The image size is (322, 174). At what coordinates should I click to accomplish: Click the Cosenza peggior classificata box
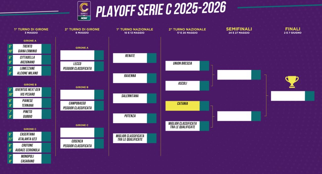tap(78, 143)
